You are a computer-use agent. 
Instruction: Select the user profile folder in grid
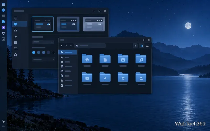coord(141,77)
